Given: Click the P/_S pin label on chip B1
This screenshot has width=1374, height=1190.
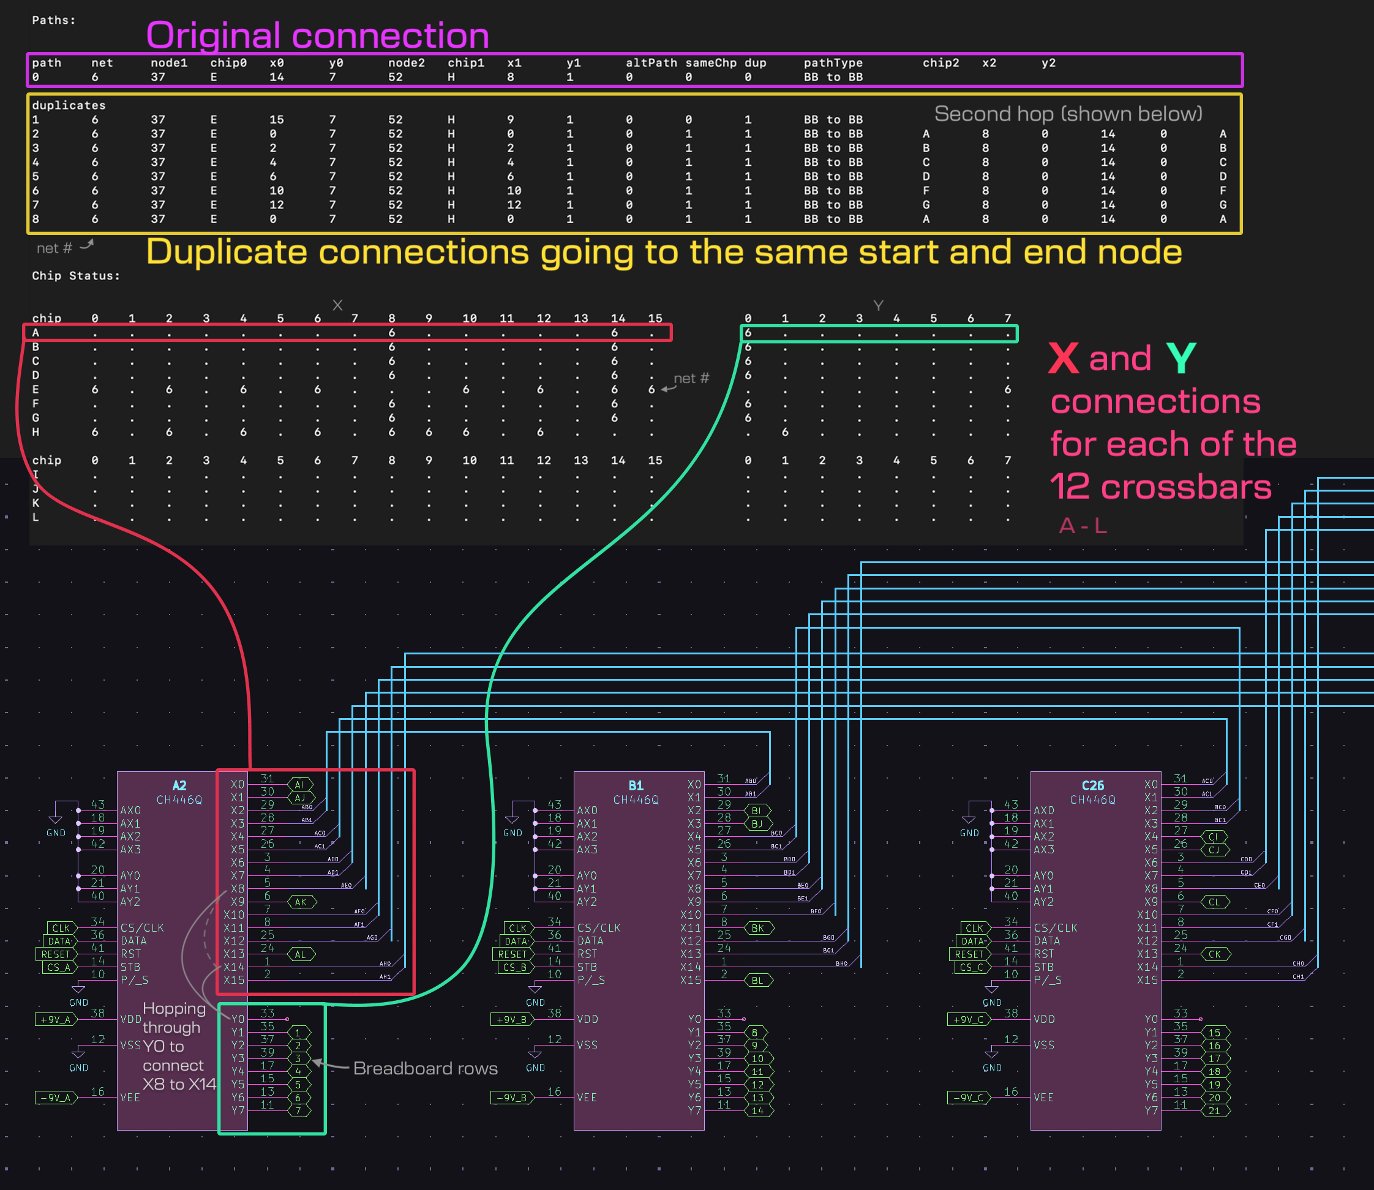Looking at the screenshot, I should (591, 980).
